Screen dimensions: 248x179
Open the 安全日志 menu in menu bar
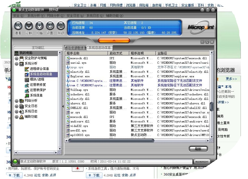[x=75, y=16]
